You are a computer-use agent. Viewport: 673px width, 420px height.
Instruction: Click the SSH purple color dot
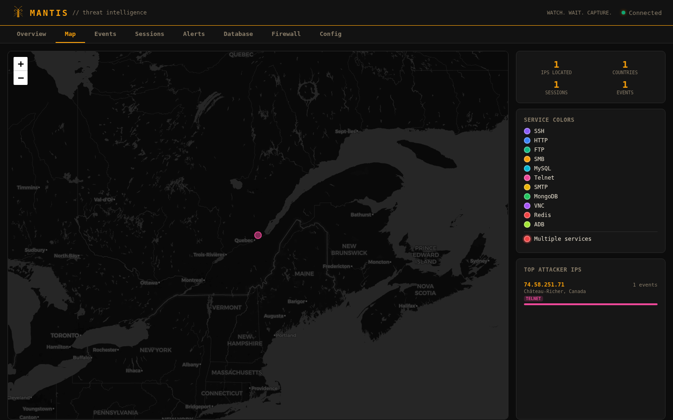pyautogui.click(x=527, y=131)
